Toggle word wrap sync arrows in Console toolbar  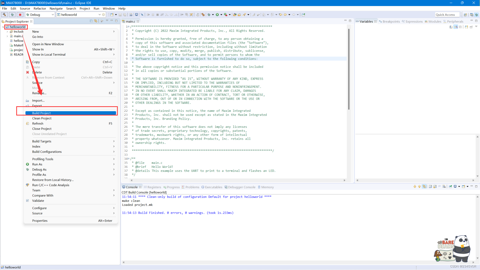(424, 186)
